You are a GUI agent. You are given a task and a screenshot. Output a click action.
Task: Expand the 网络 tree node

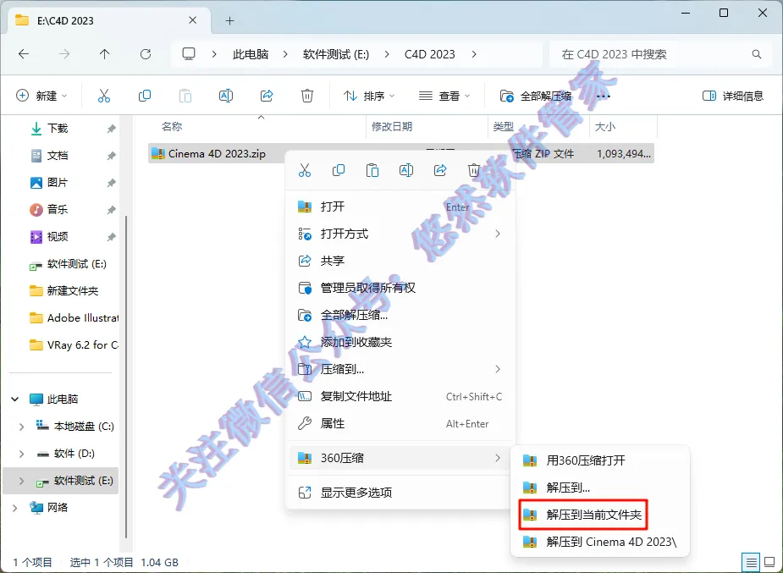pos(15,508)
